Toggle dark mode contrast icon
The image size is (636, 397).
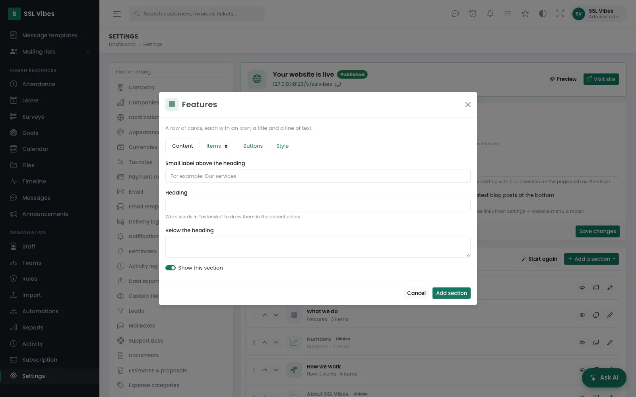(543, 13)
